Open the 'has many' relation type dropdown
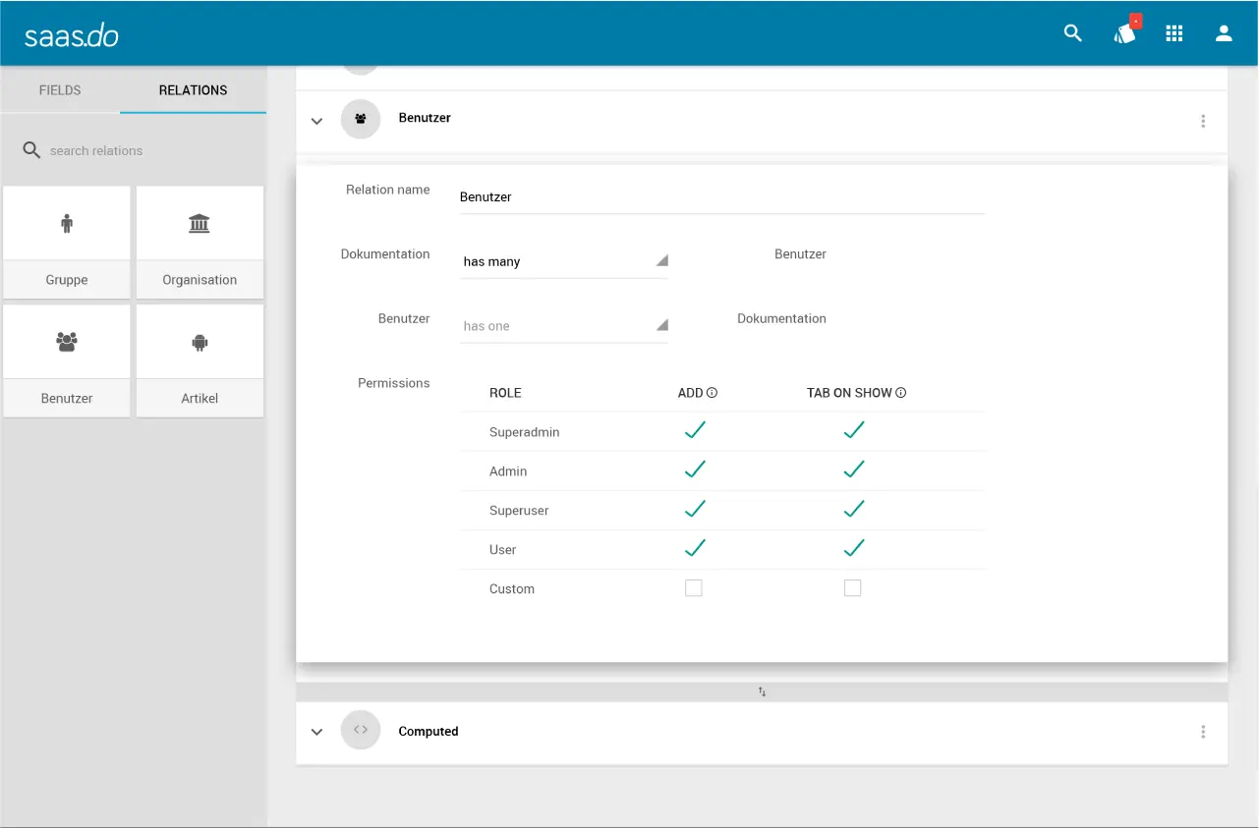 pyautogui.click(x=564, y=261)
